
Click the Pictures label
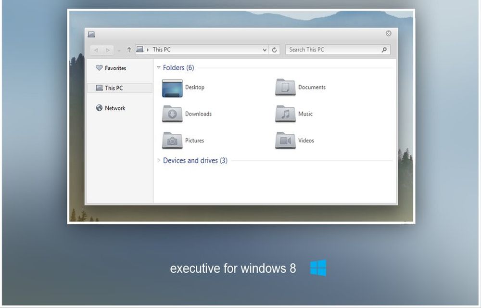tap(194, 141)
